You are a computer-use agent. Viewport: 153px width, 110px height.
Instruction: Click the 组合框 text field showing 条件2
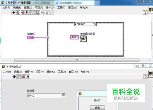[44, 95]
